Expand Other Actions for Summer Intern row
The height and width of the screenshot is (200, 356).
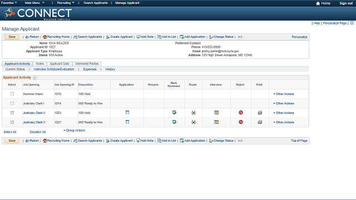point(284,94)
